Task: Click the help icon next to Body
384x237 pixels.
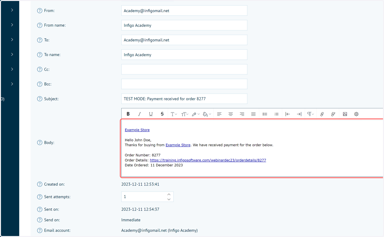Action: coord(40,142)
